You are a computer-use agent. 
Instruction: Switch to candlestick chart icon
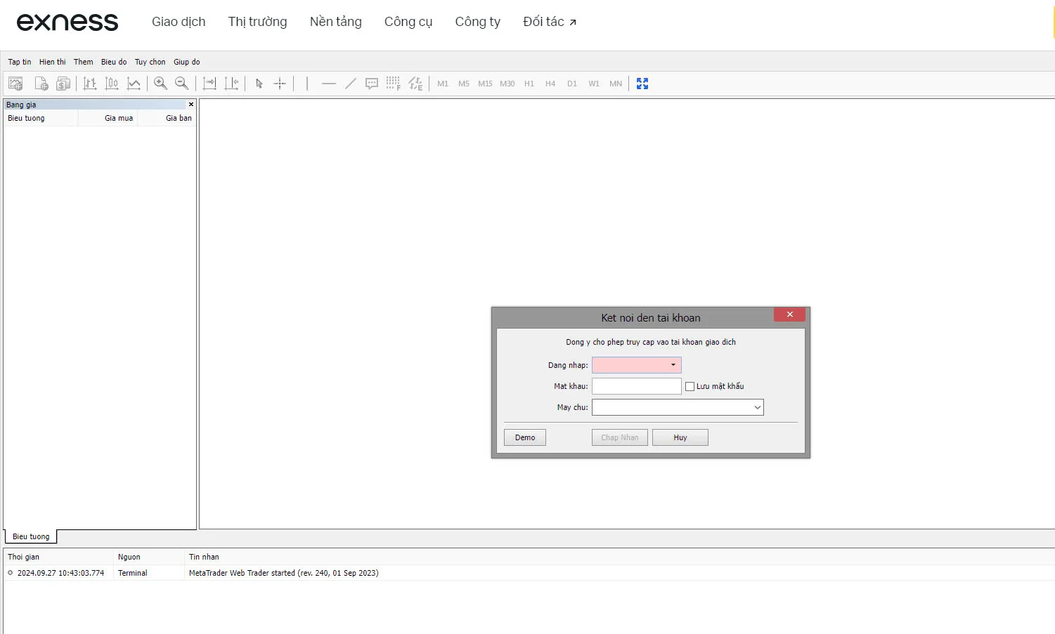coord(112,84)
